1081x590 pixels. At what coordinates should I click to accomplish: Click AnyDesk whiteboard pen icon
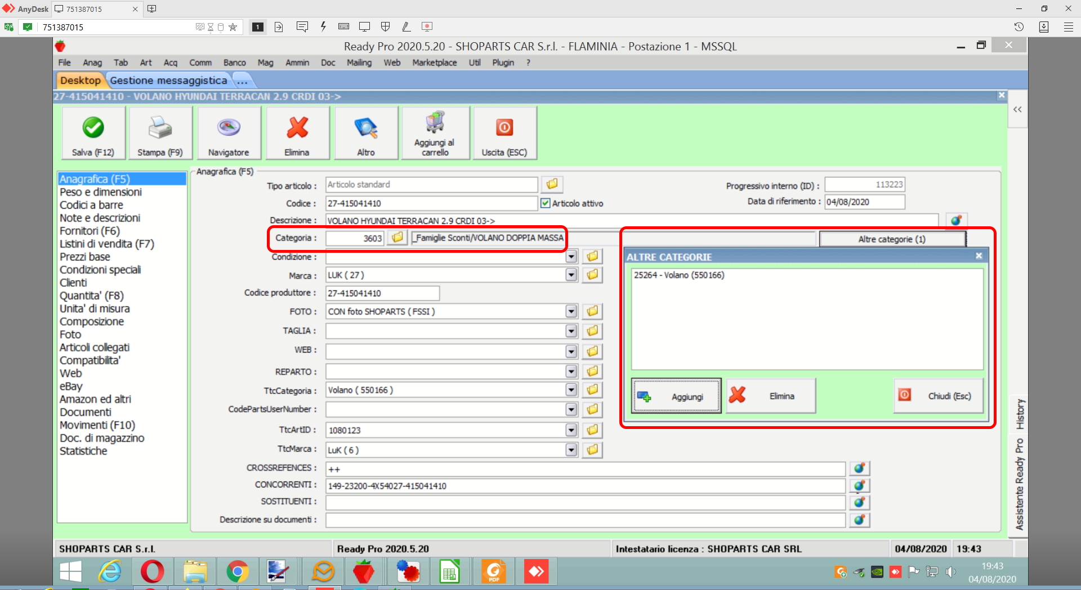[406, 26]
